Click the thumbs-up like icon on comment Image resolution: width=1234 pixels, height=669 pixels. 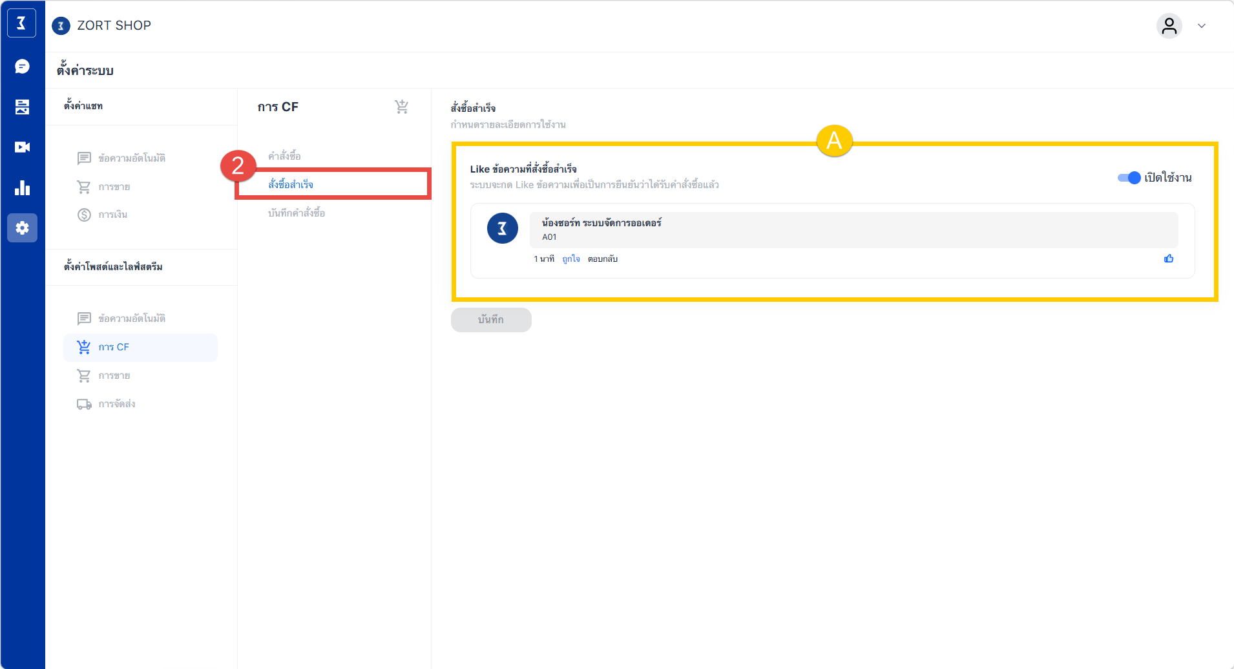pyautogui.click(x=1168, y=259)
